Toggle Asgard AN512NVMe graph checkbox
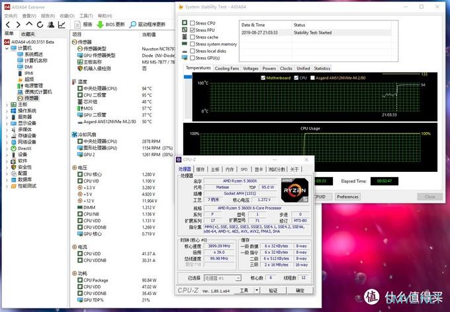Image resolution: width=450 pixels, height=312 pixels. click(312, 78)
